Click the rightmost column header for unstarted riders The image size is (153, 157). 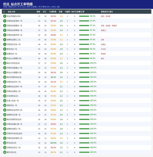coord(107,12)
